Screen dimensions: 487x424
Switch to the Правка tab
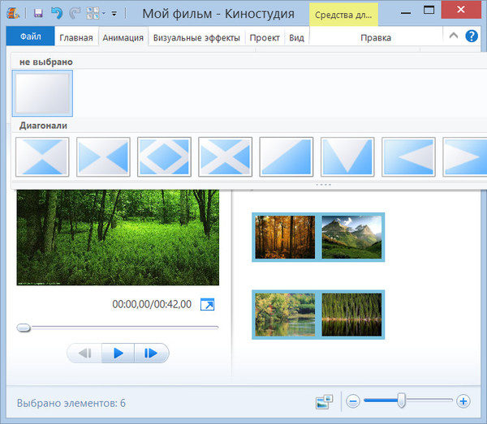pos(376,37)
